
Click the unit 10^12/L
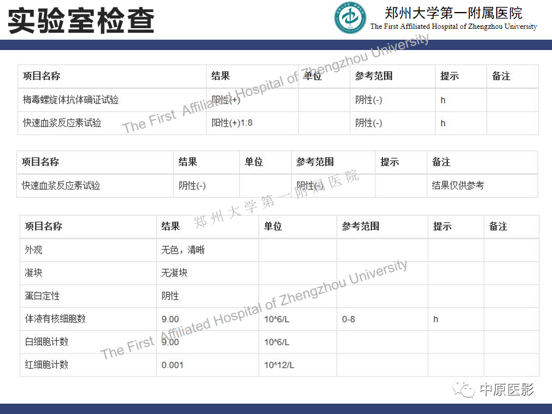pos(279,365)
